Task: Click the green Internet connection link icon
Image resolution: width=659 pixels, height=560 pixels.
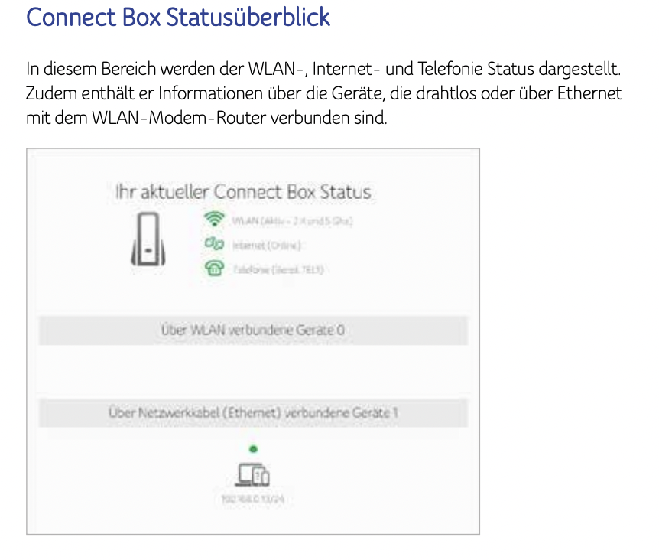Action: [x=213, y=244]
